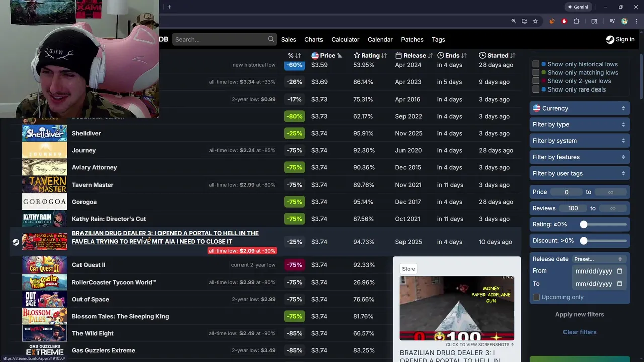Open the orange extension icon in toolbar
Screen dimensions: 644x362
(552, 21)
